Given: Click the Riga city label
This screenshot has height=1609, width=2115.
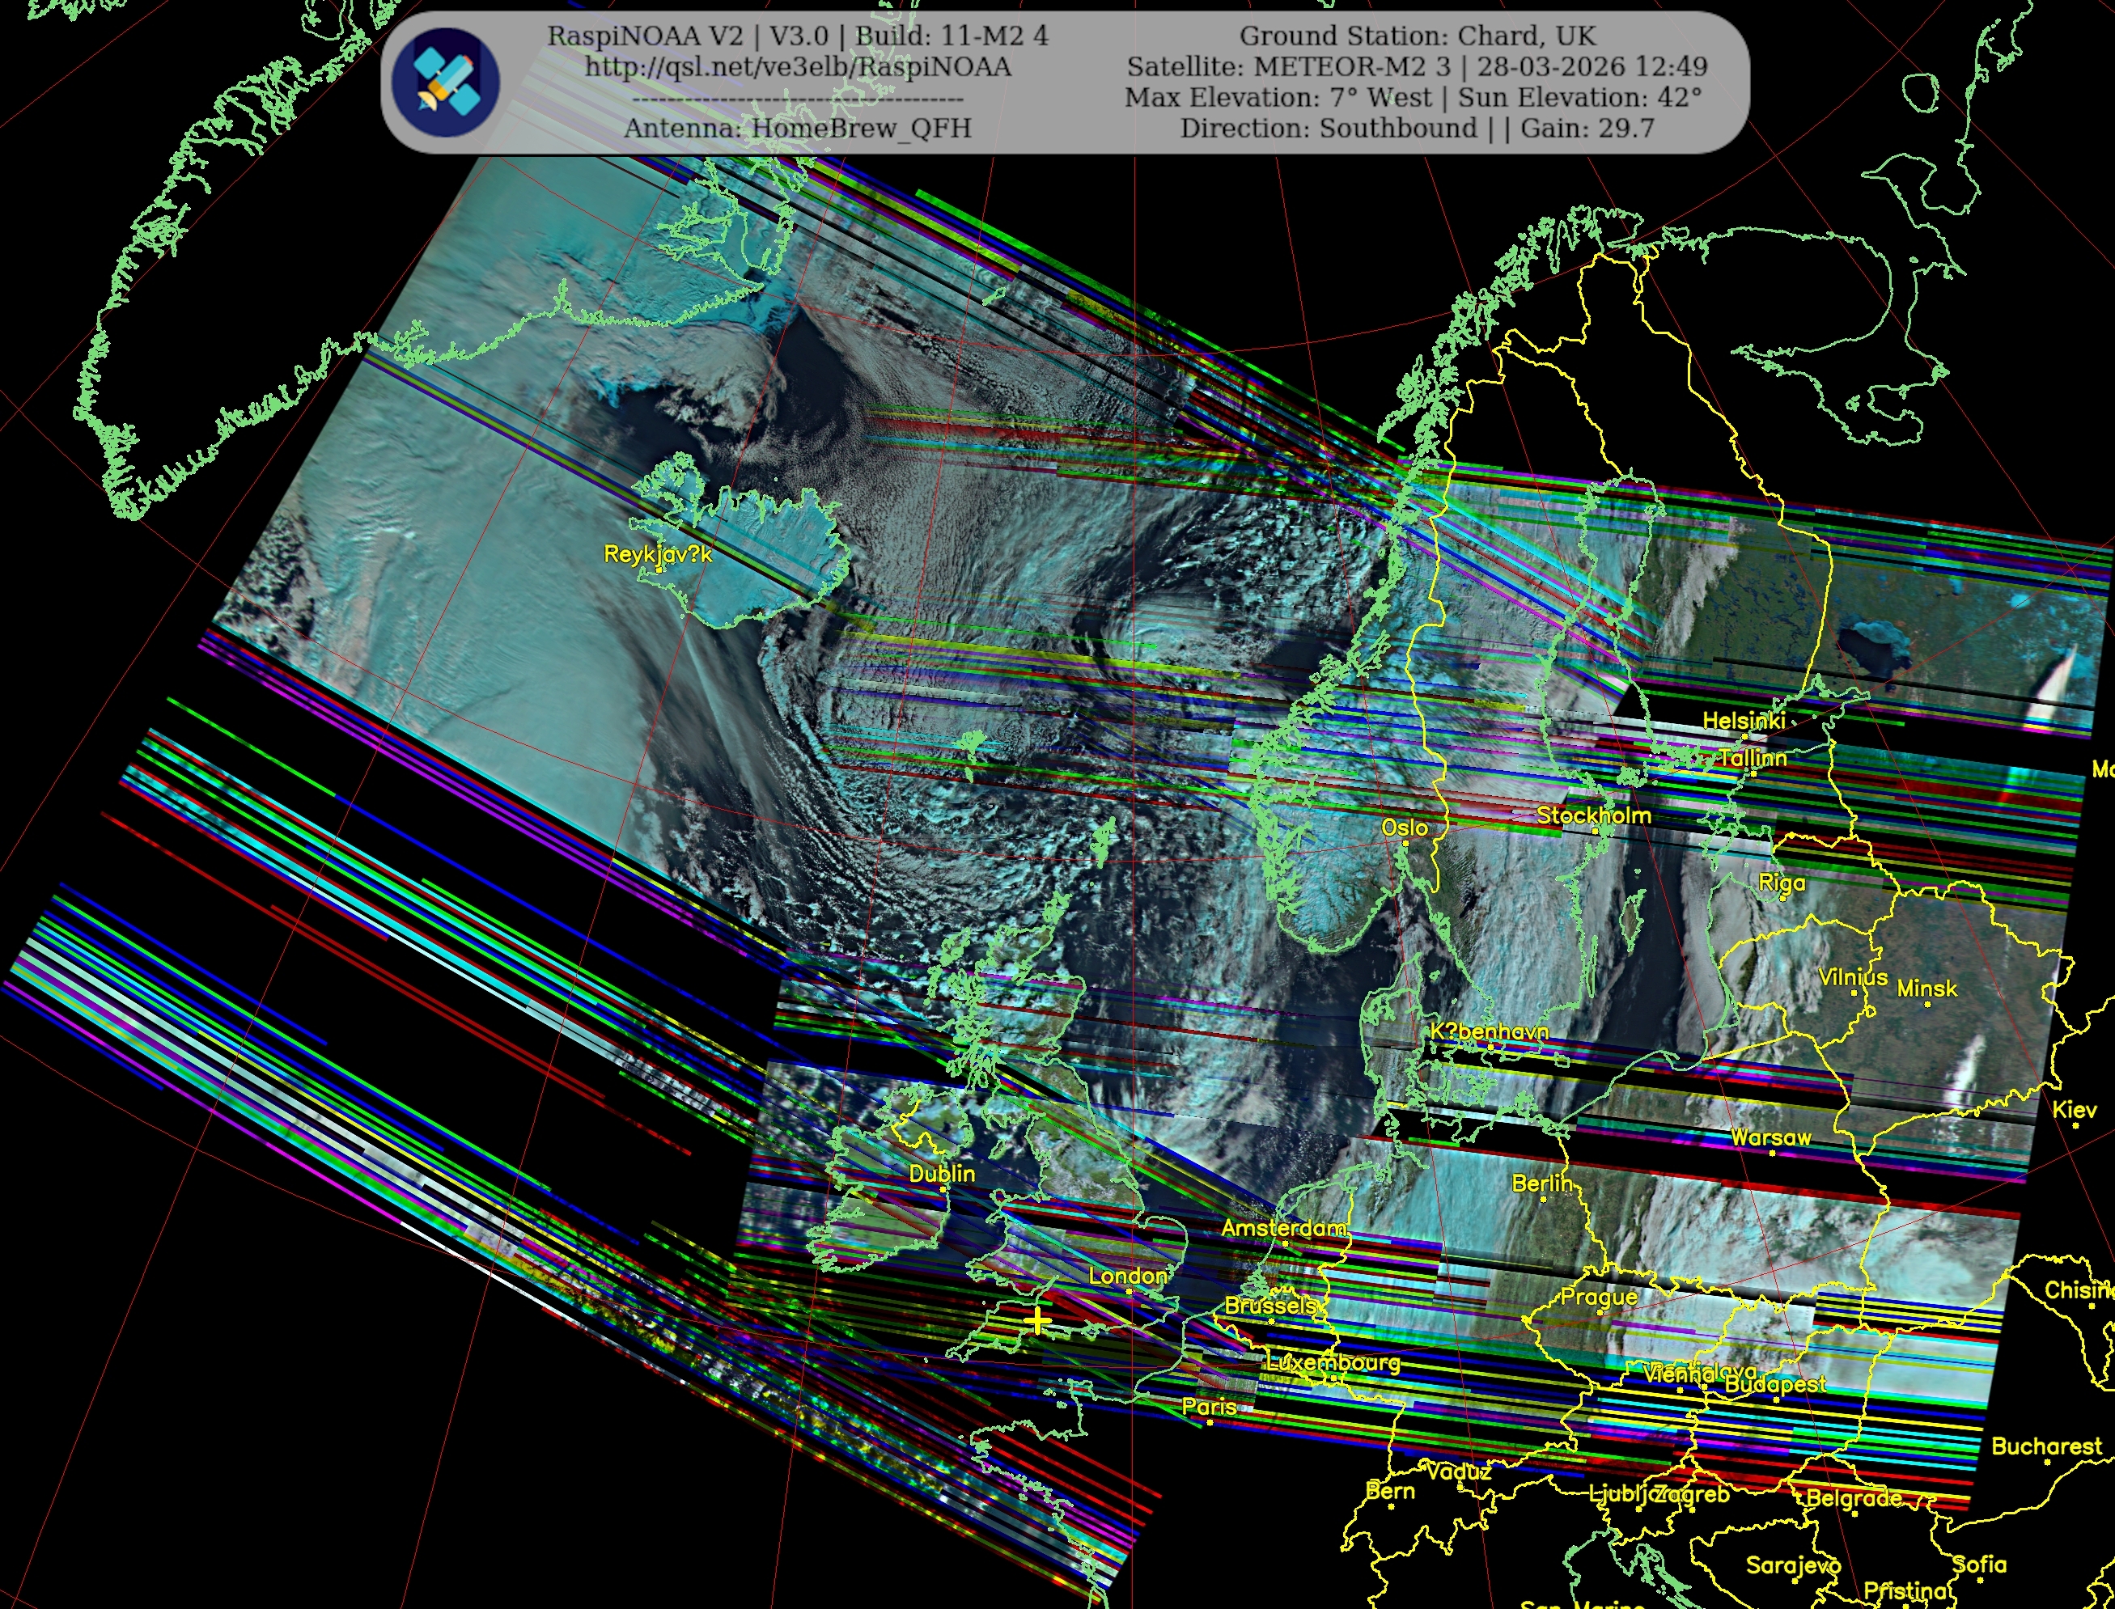Looking at the screenshot, I should click(x=1782, y=882).
